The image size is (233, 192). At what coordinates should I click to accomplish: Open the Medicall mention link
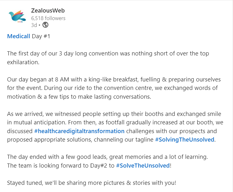coord(18,36)
